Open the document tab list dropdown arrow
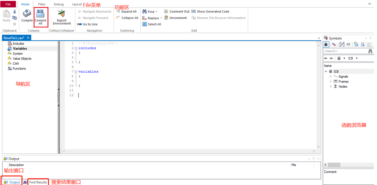Image resolution: width=377 pixels, height=185 pixels. 319,38
